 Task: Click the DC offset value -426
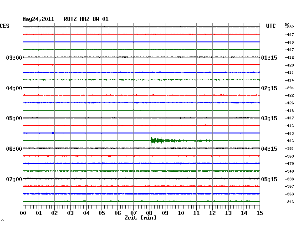point(289,103)
